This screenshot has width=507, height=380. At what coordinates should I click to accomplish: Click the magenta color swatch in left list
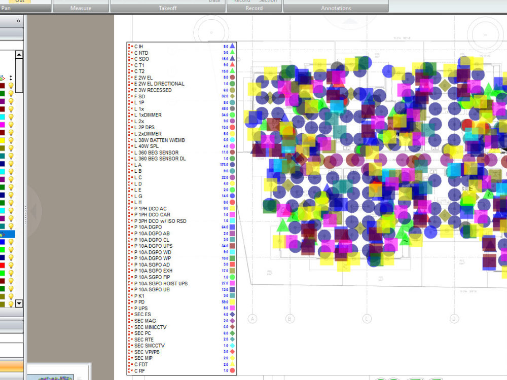pyautogui.click(x=2, y=125)
